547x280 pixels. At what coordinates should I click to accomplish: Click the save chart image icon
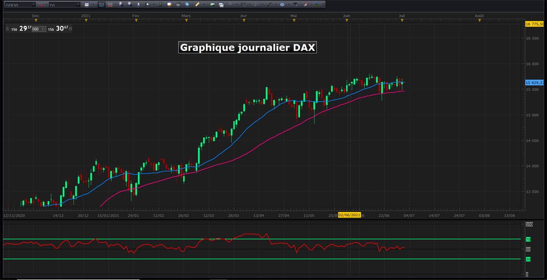coord(212,4)
